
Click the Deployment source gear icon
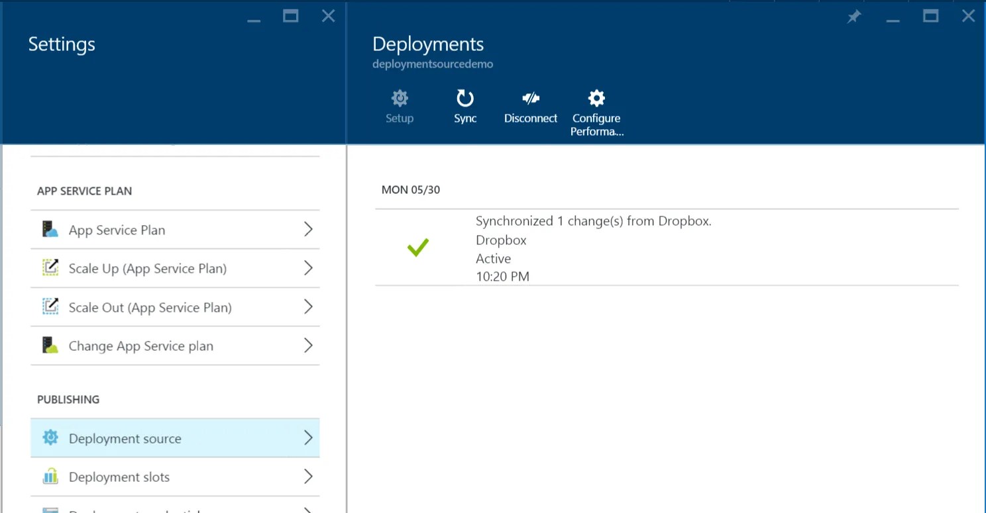click(50, 438)
